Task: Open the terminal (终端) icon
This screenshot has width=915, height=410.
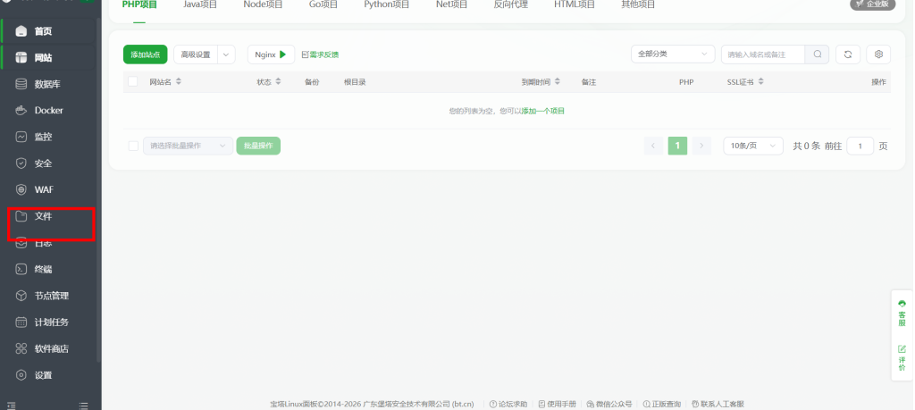Action: coord(21,270)
